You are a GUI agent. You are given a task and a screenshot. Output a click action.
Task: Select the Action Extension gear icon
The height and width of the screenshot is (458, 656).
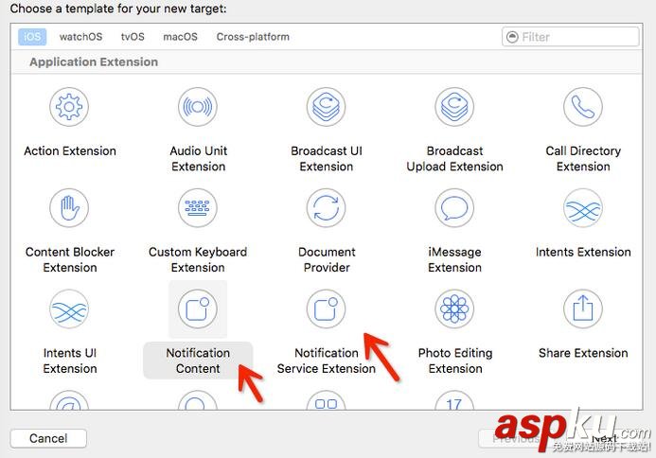pyautogui.click(x=69, y=107)
